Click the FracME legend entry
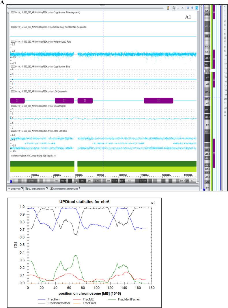 click(x=83, y=299)
